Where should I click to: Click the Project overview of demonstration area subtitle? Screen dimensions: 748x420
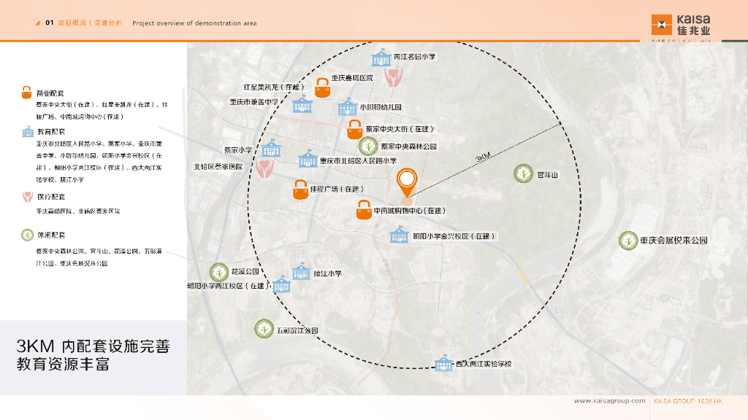(194, 23)
